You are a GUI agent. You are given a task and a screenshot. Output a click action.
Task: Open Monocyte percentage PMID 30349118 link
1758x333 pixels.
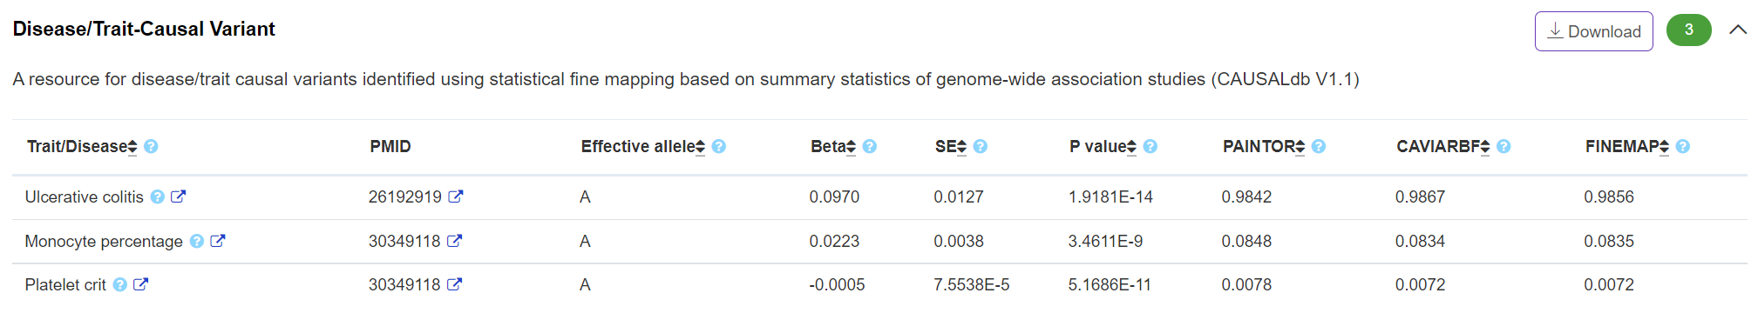point(454,241)
